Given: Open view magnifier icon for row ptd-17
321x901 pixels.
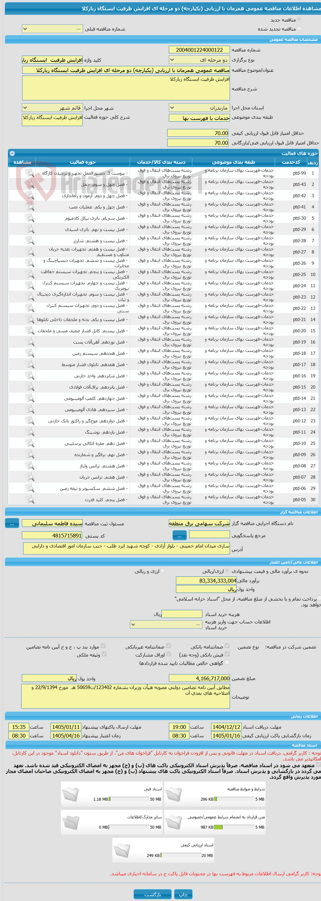Looking at the screenshot, I should 30,364.
